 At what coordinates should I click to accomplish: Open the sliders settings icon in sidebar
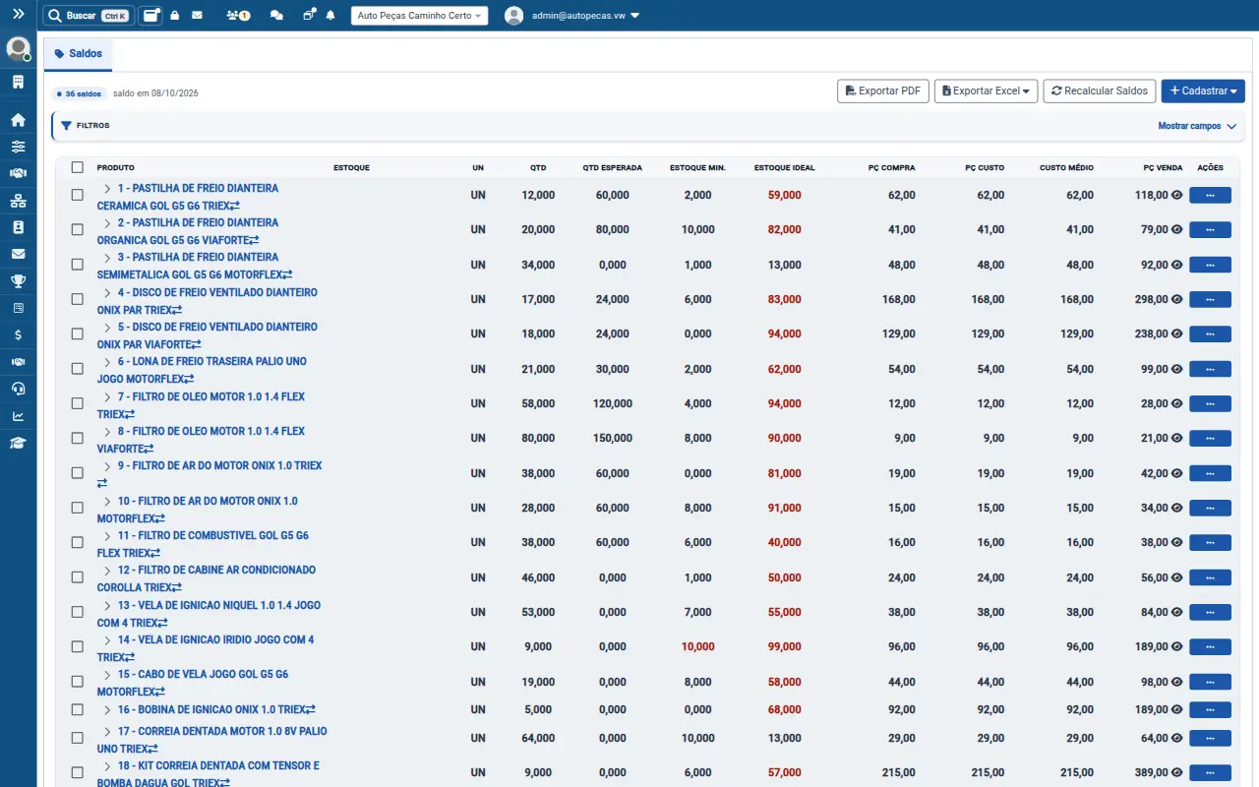[x=18, y=147]
